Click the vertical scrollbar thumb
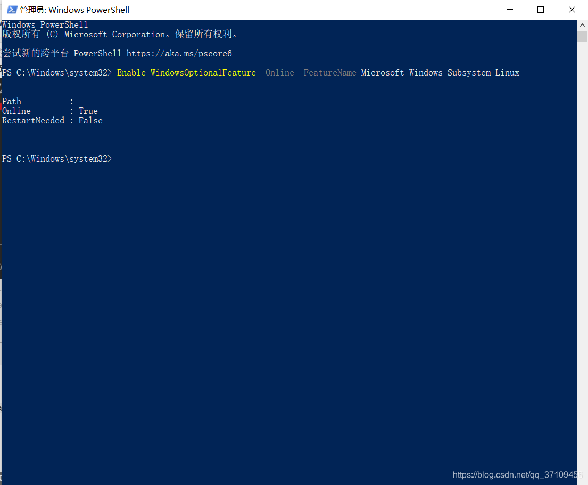The height and width of the screenshot is (485, 588). tap(582, 37)
